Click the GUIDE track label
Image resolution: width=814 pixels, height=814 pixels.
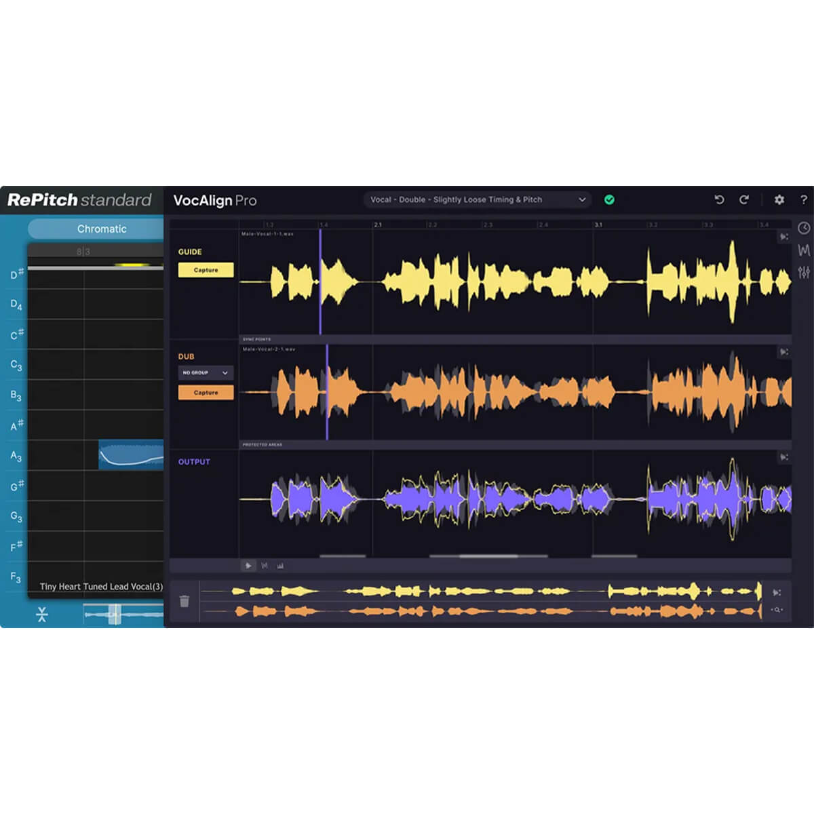[190, 252]
